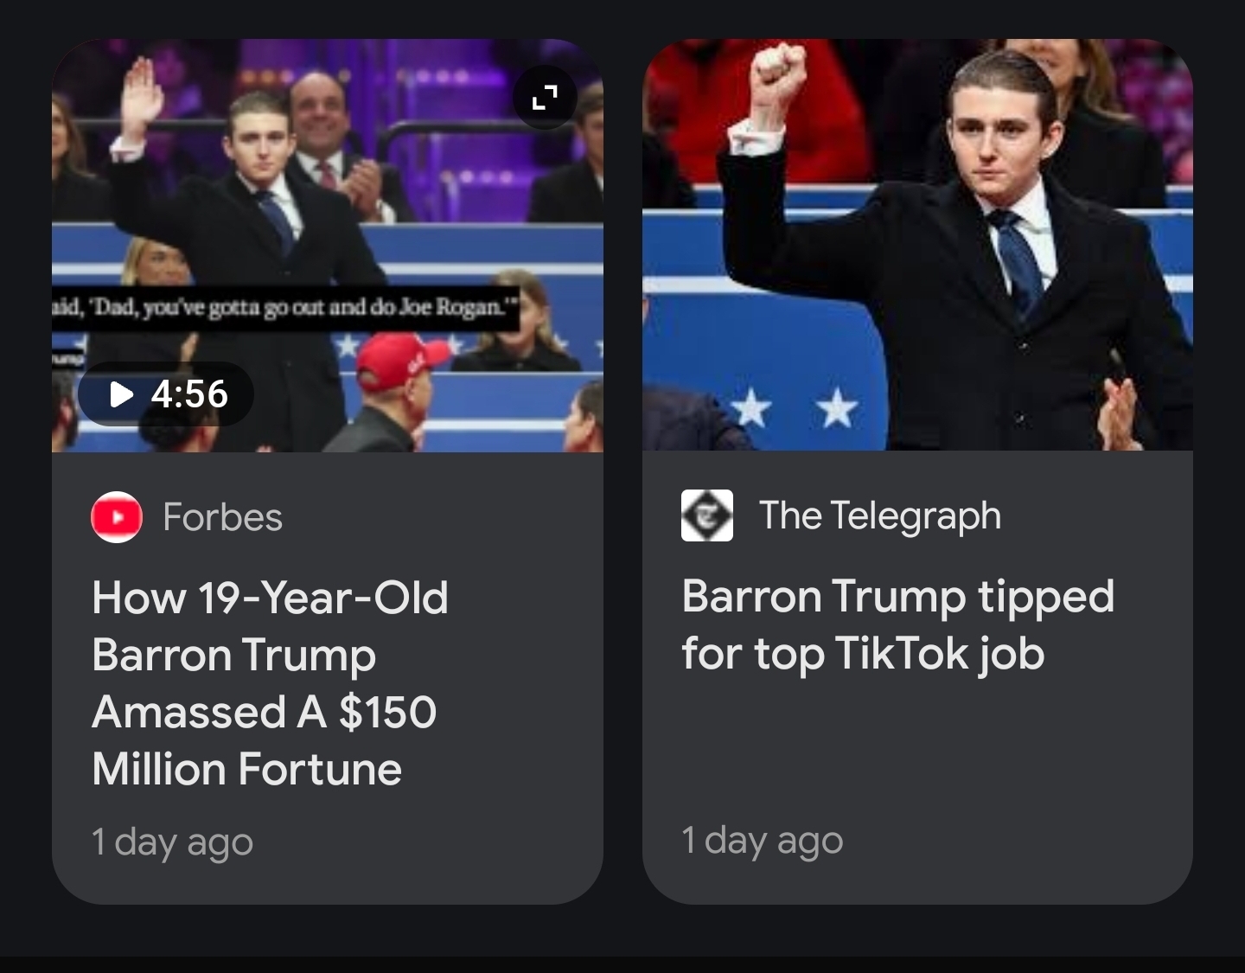1245x973 pixels.
Task: Select the Forbes source name
Action: pos(222,517)
